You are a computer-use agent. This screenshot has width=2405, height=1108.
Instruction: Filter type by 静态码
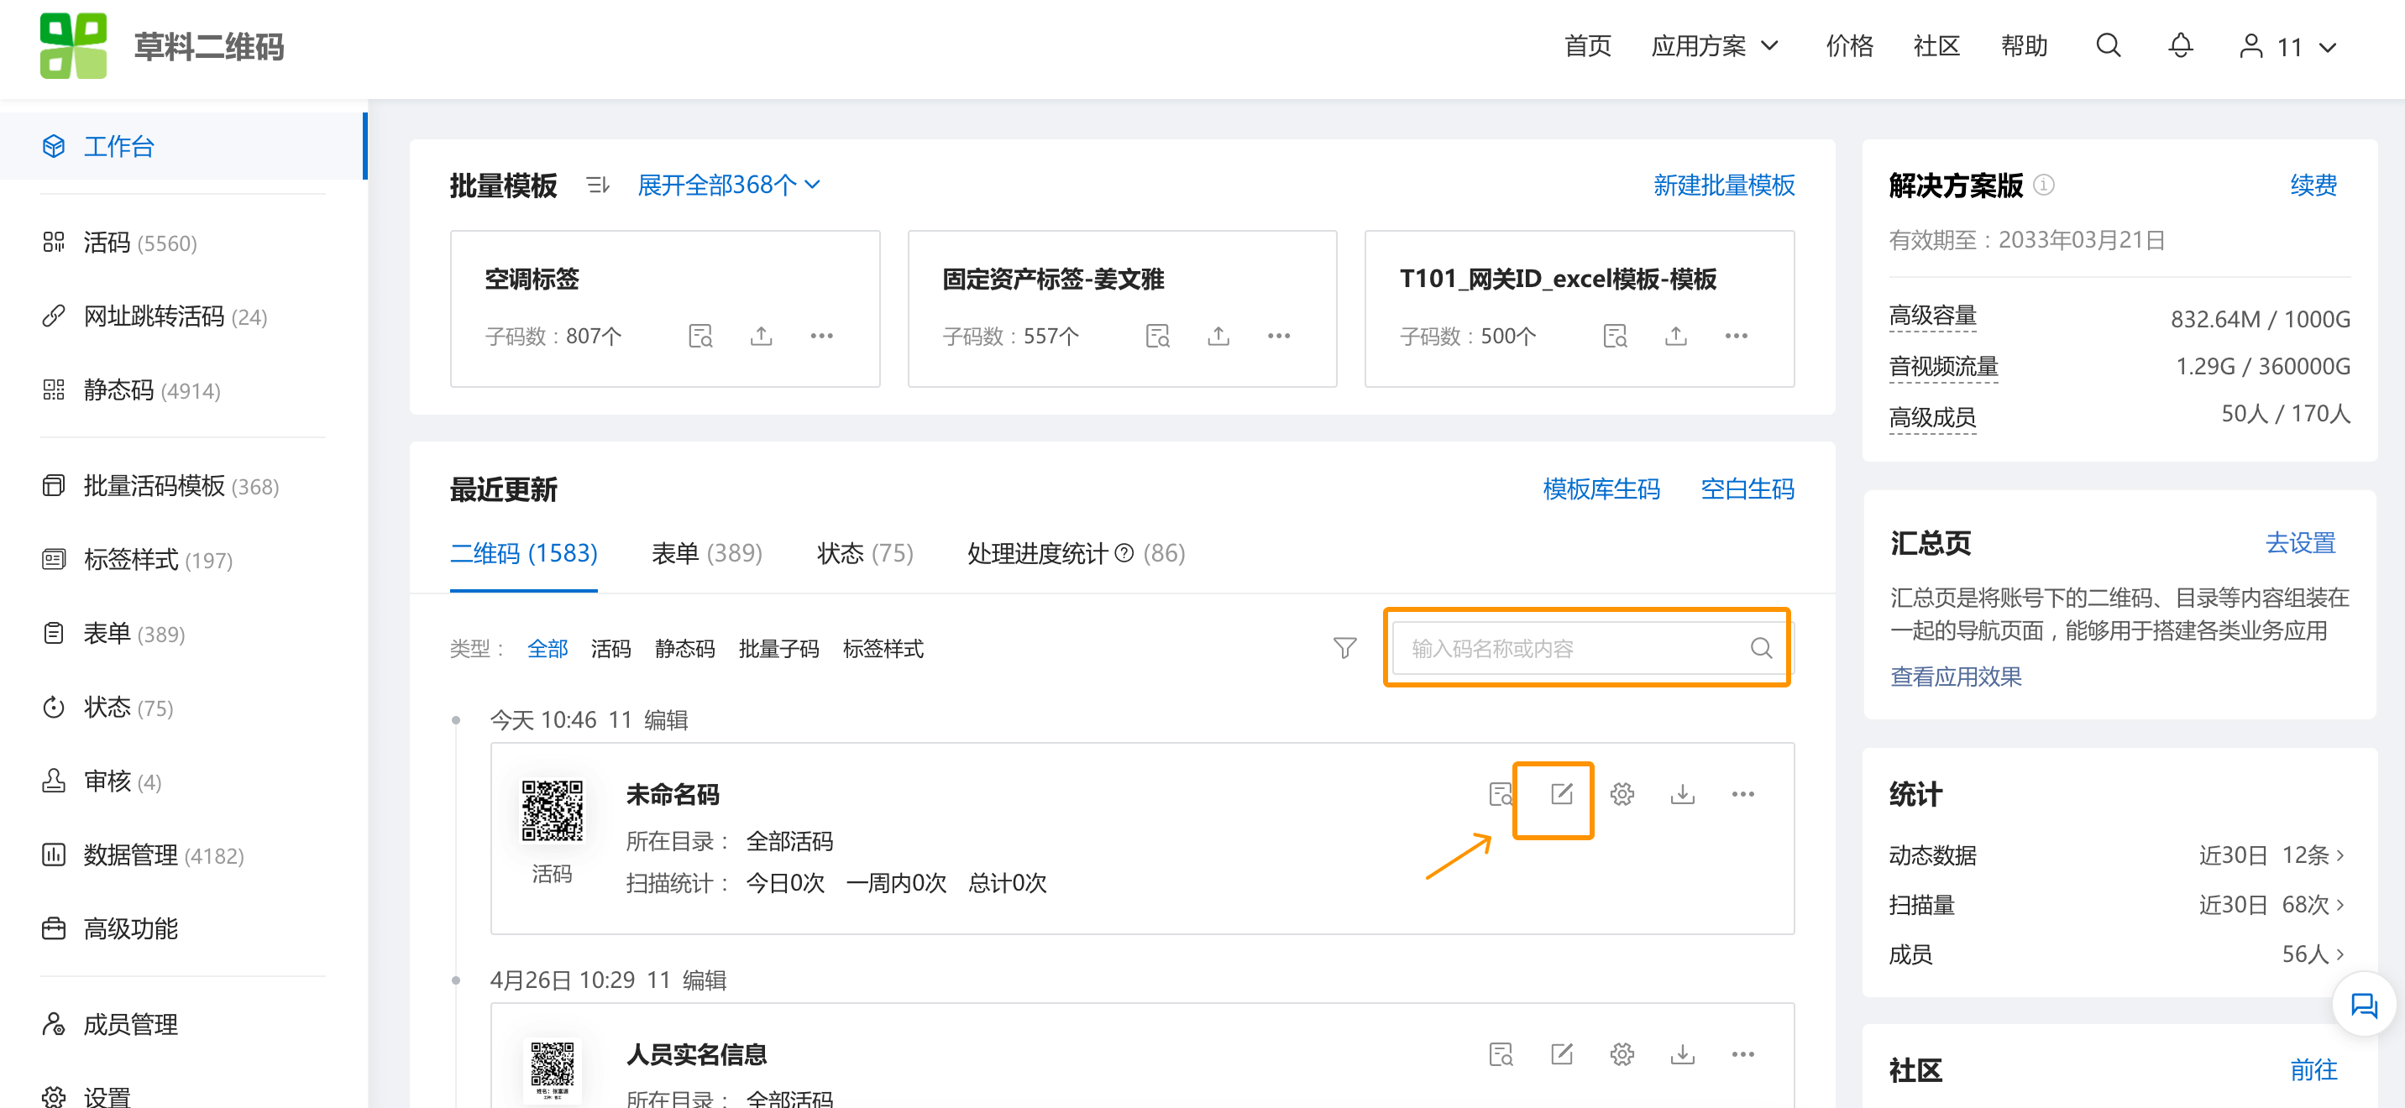(684, 648)
